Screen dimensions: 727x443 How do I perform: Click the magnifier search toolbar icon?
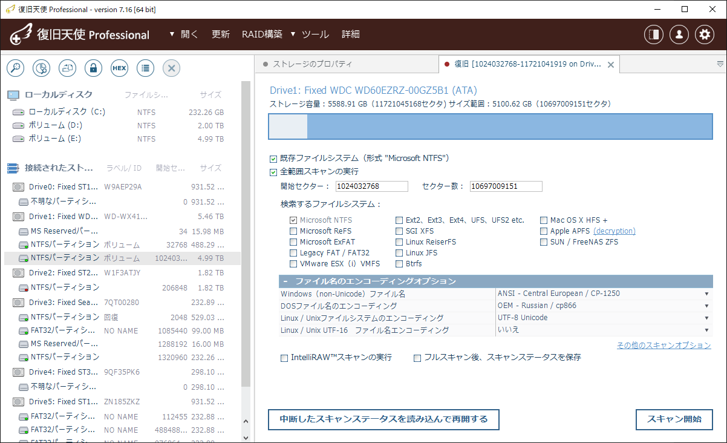pos(15,68)
